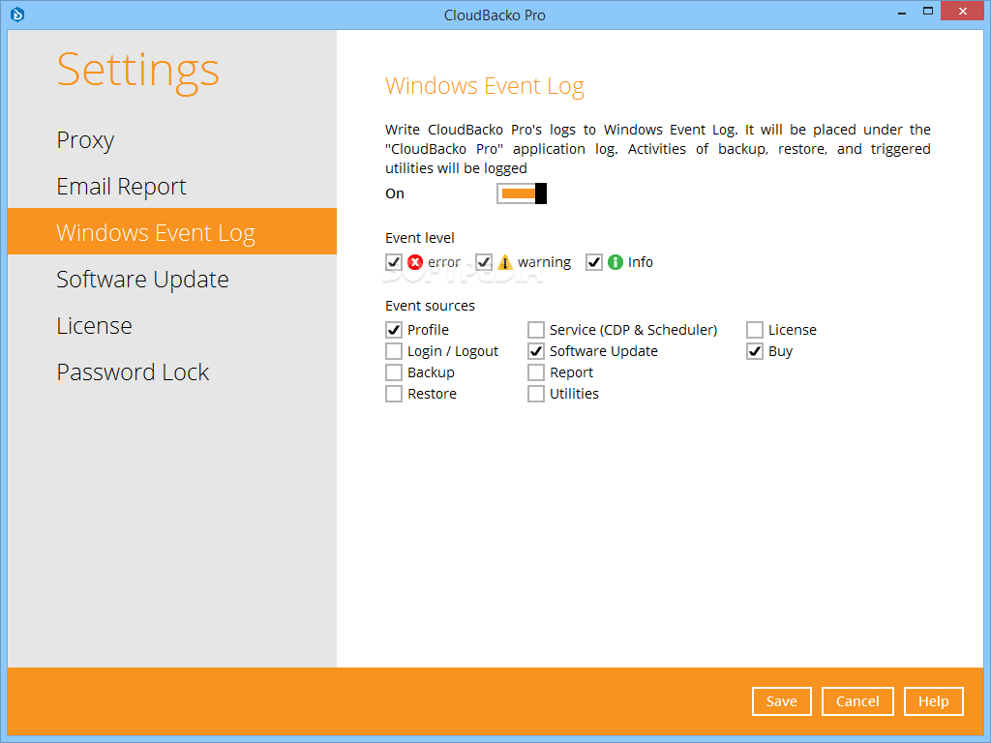Enable the Restore event source checkbox
Image resolution: width=991 pixels, height=743 pixels.
[394, 395]
